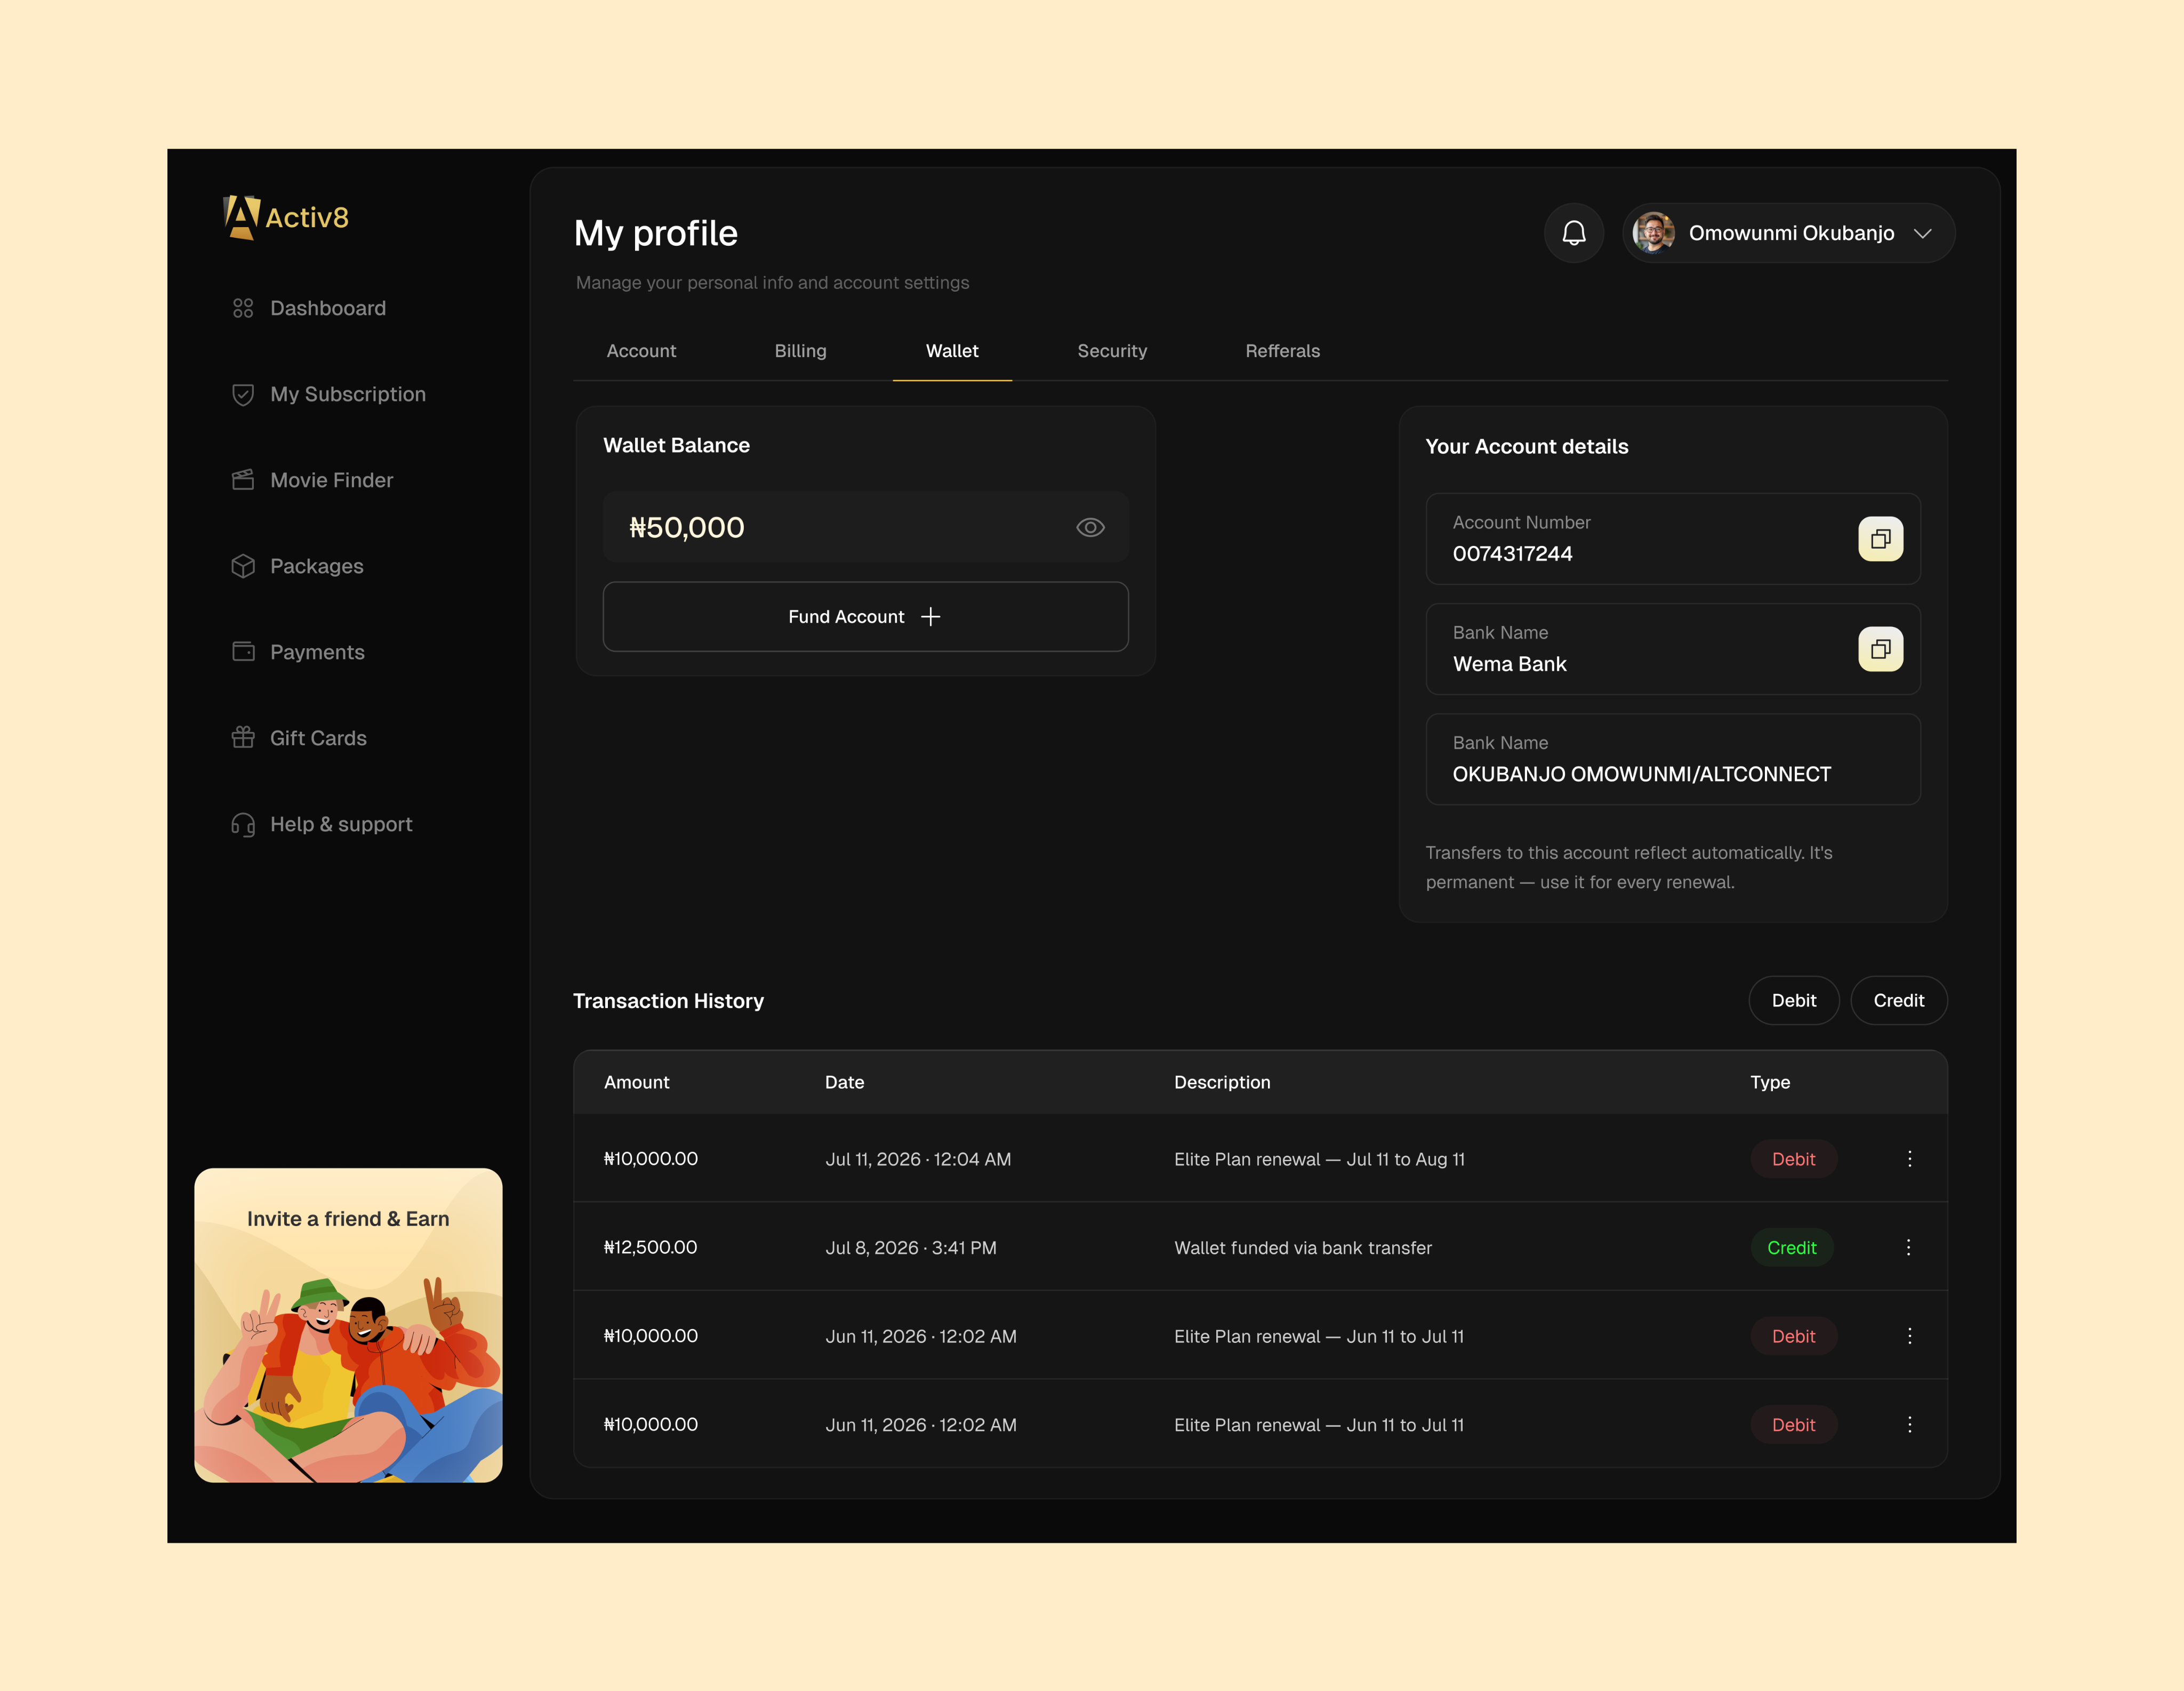
Task: Click the Dashboard grid icon
Action: (243, 308)
